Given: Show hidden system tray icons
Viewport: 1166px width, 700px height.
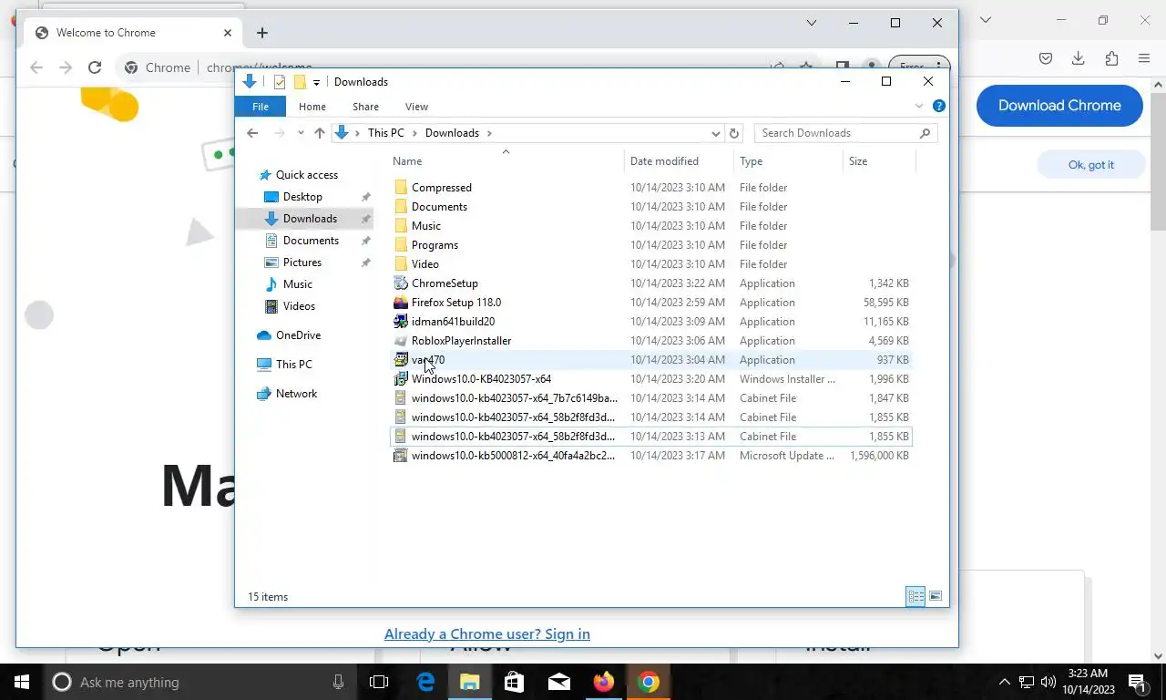Looking at the screenshot, I should pyautogui.click(x=1005, y=682).
